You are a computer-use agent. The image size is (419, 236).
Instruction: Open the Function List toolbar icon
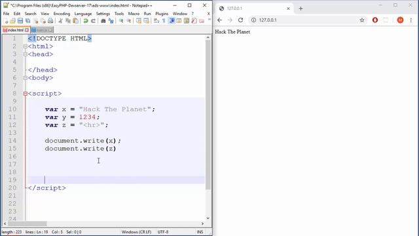point(194,21)
